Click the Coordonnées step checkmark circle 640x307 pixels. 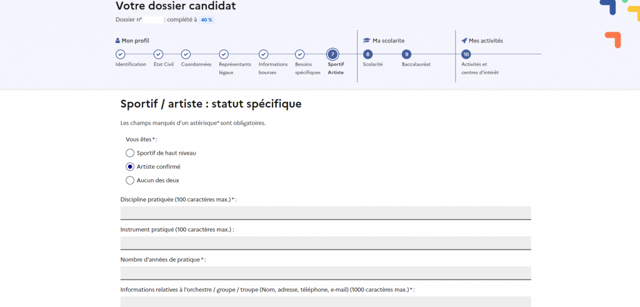click(186, 54)
